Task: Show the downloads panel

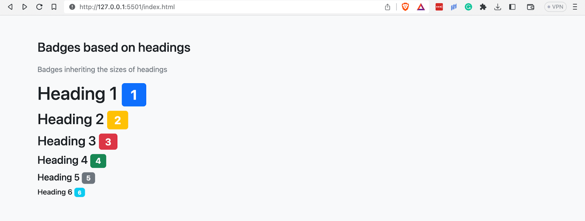Action: tap(498, 7)
